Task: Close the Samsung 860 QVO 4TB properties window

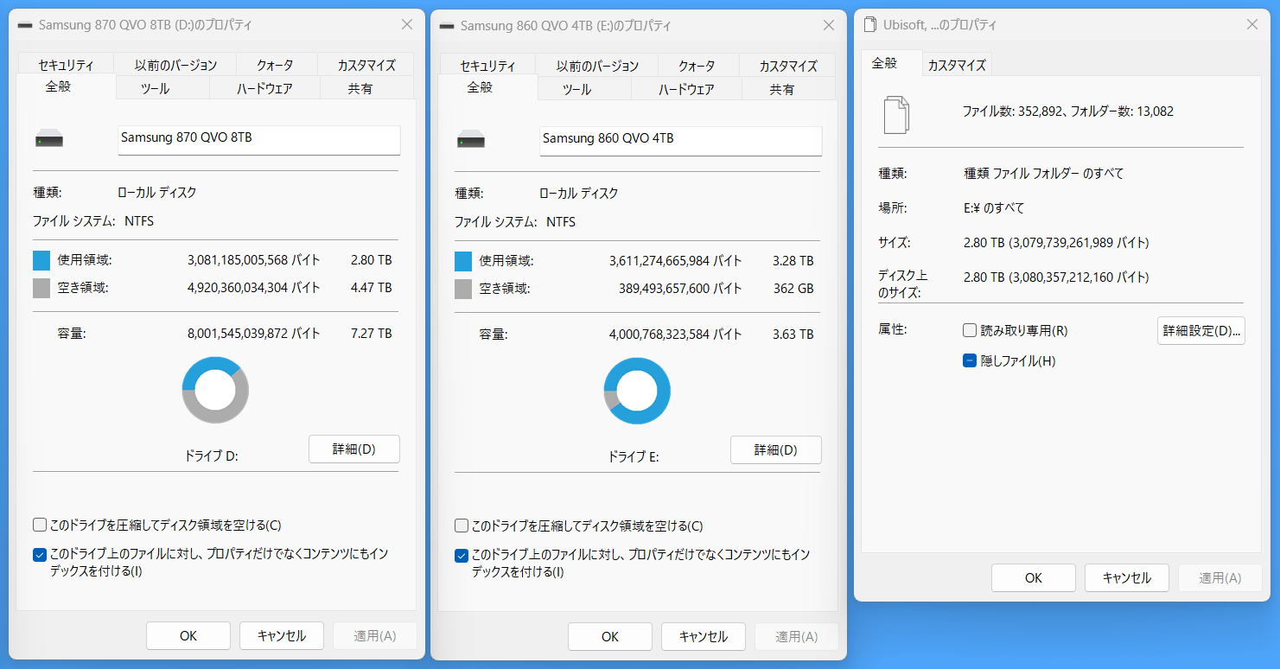Action: point(829,25)
